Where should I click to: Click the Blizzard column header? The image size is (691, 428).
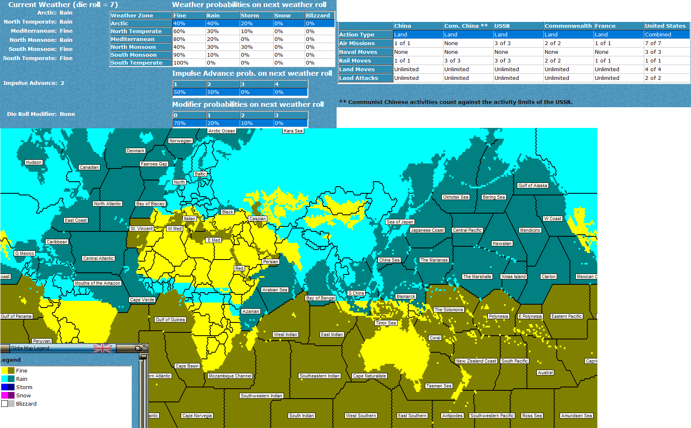click(x=320, y=16)
